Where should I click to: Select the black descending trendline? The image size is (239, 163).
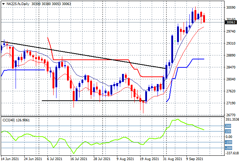83,55
